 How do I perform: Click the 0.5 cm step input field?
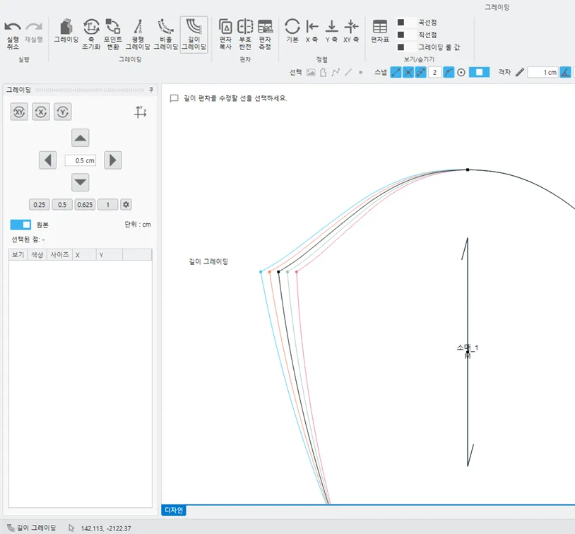tap(81, 160)
